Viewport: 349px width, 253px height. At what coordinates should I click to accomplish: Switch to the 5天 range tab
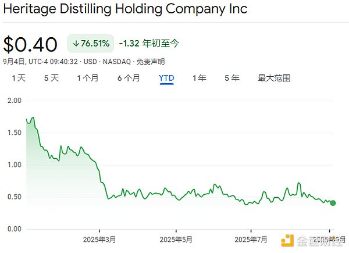point(51,78)
